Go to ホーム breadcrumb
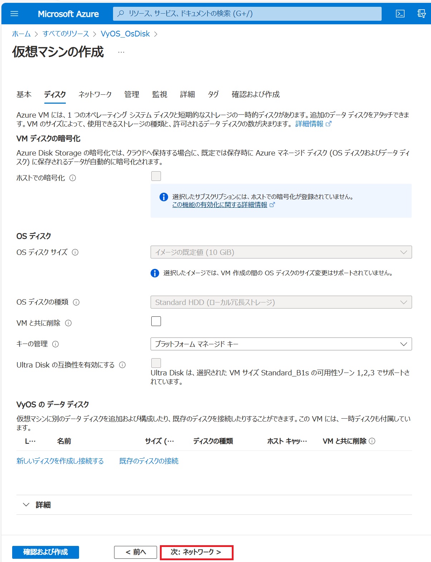431x562 pixels. click(x=21, y=34)
